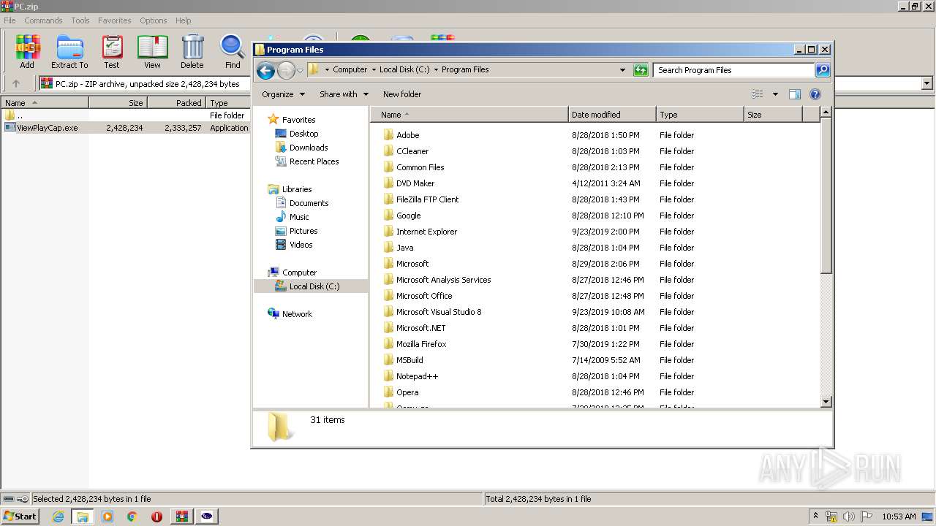
Task: Sort WinRAR list by Packed column
Action: coord(176,103)
